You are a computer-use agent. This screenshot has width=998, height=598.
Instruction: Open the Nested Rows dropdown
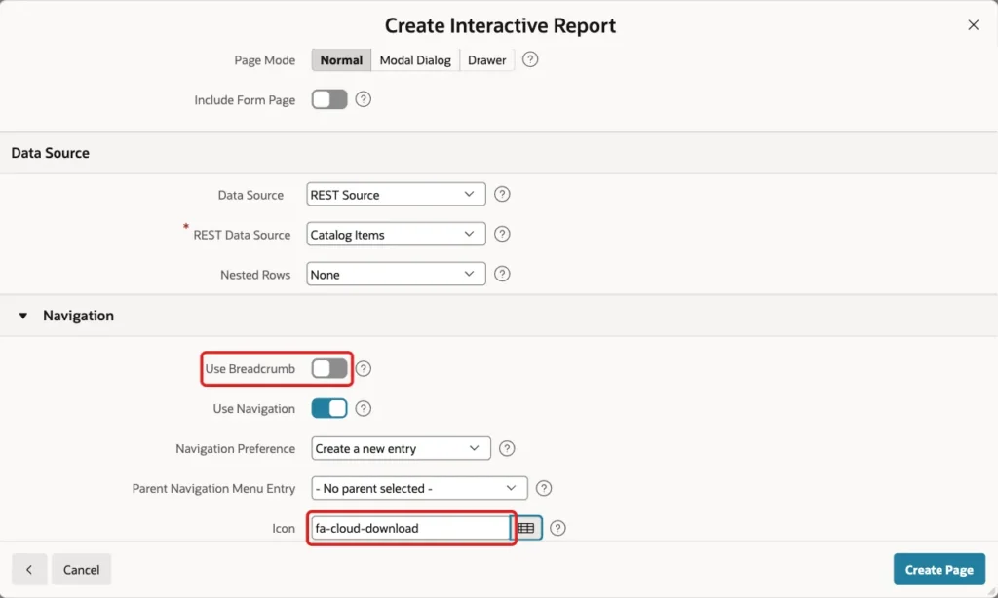click(x=396, y=275)
